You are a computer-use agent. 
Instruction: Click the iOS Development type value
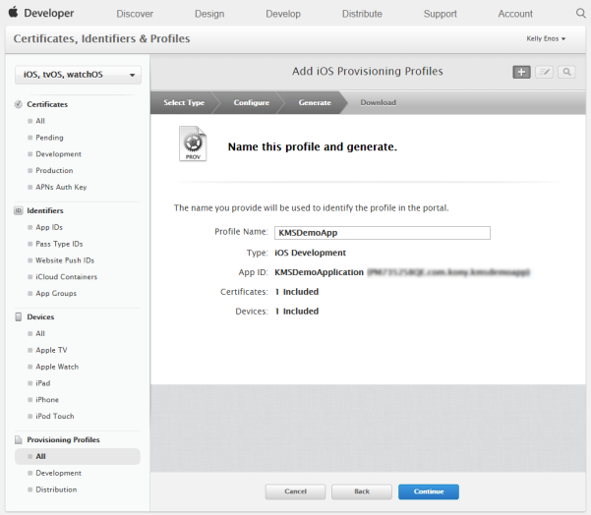coord(310,253)
